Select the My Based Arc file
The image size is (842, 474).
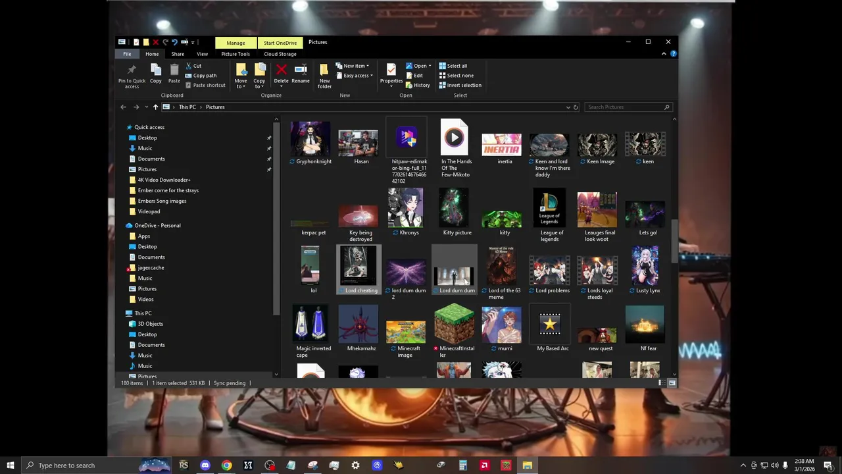550,329
